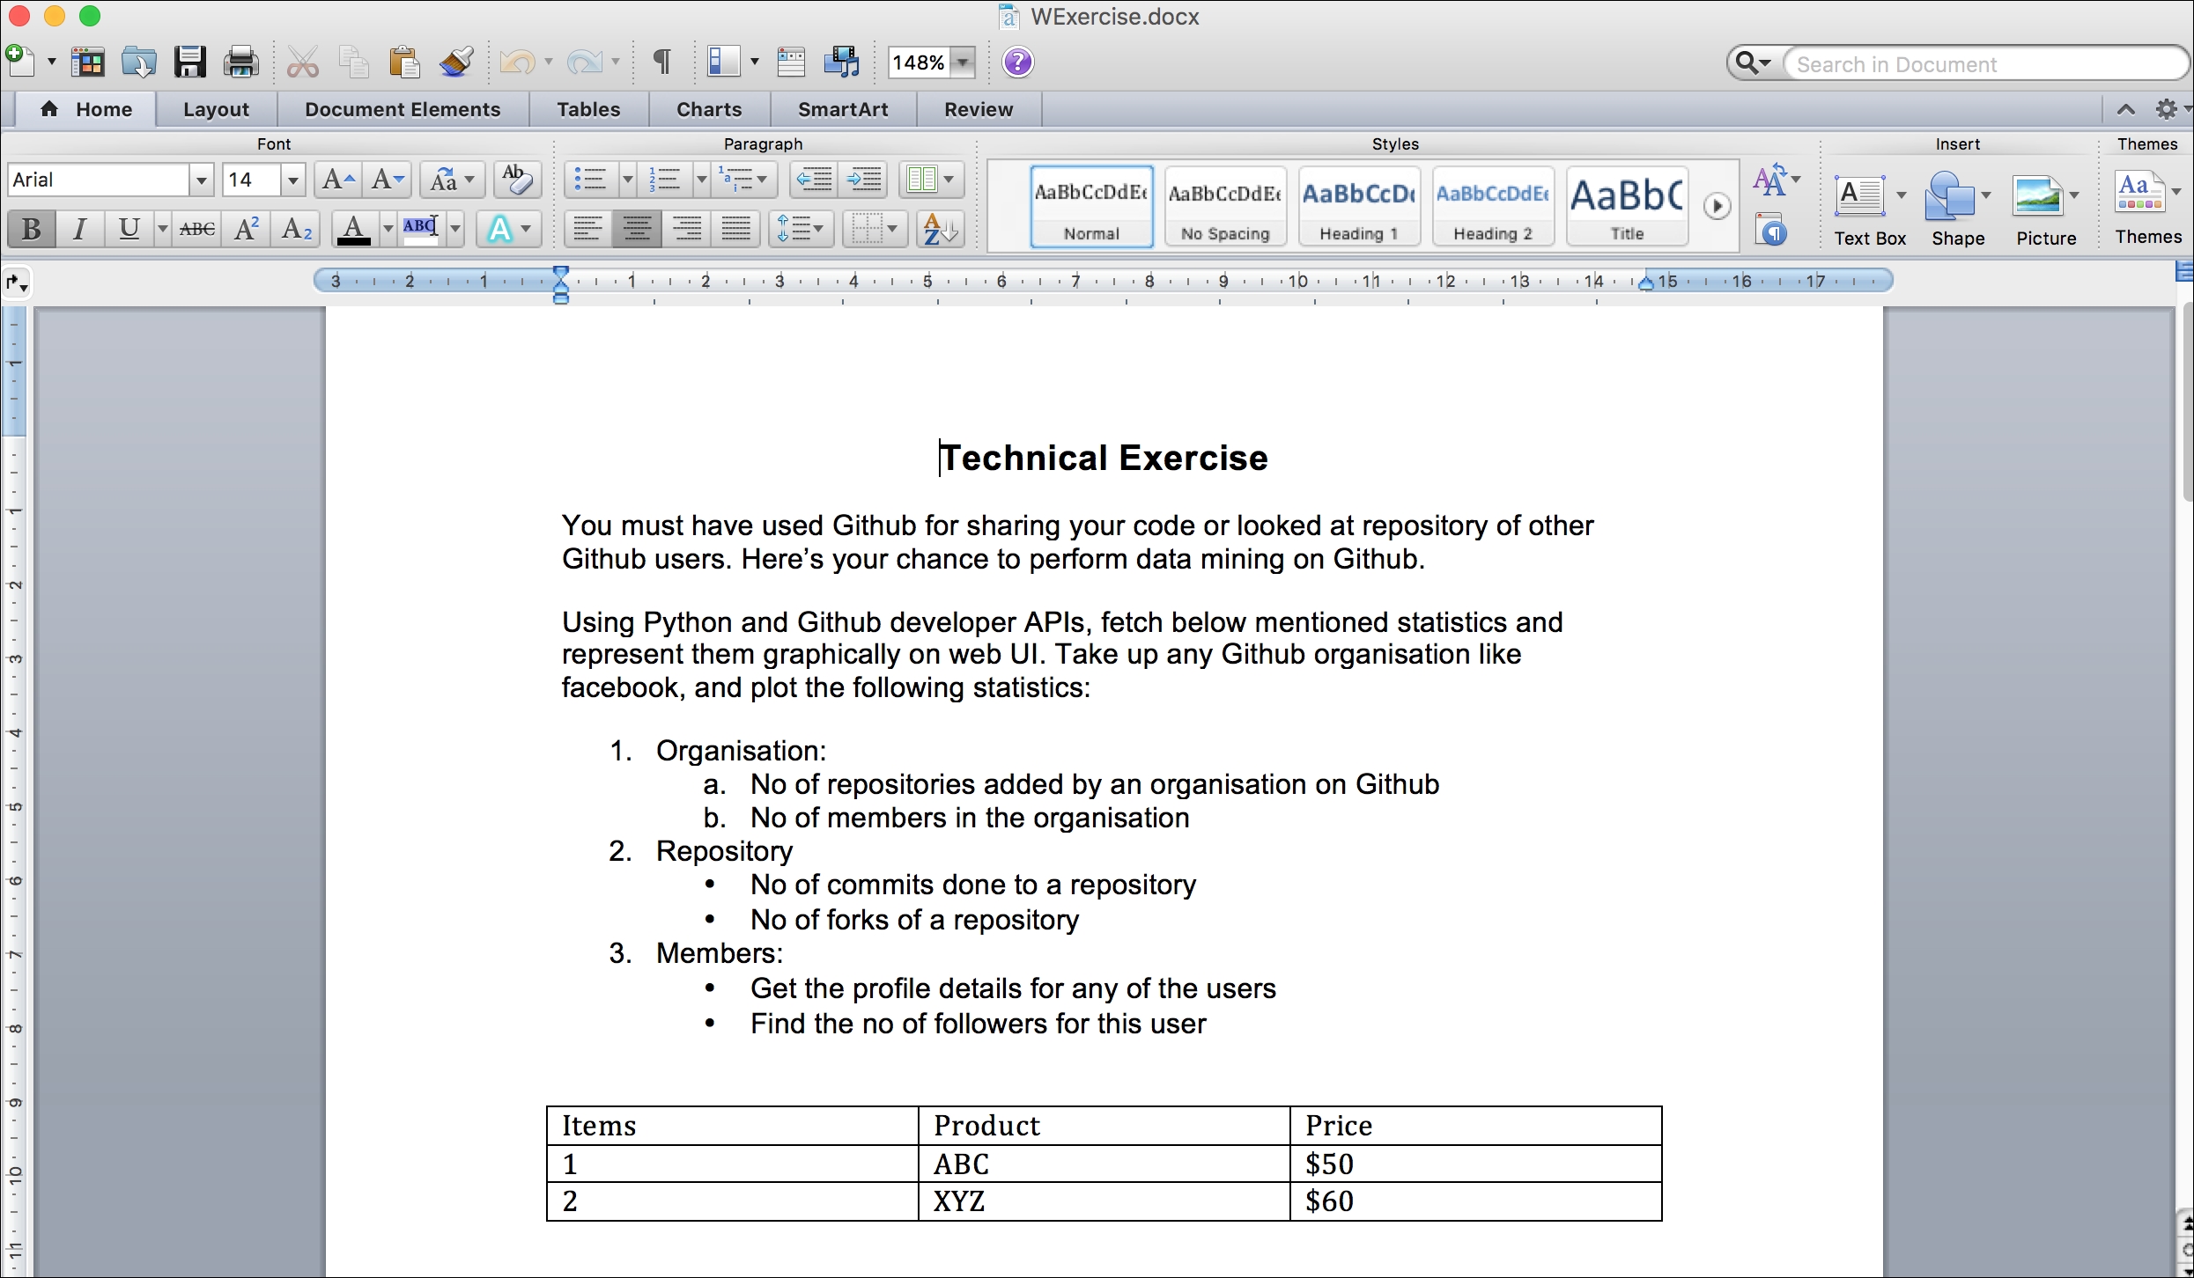Screen dimensions: 2194x1278
Task: Click the Paste clipboard icon
Action: point(404,62)
